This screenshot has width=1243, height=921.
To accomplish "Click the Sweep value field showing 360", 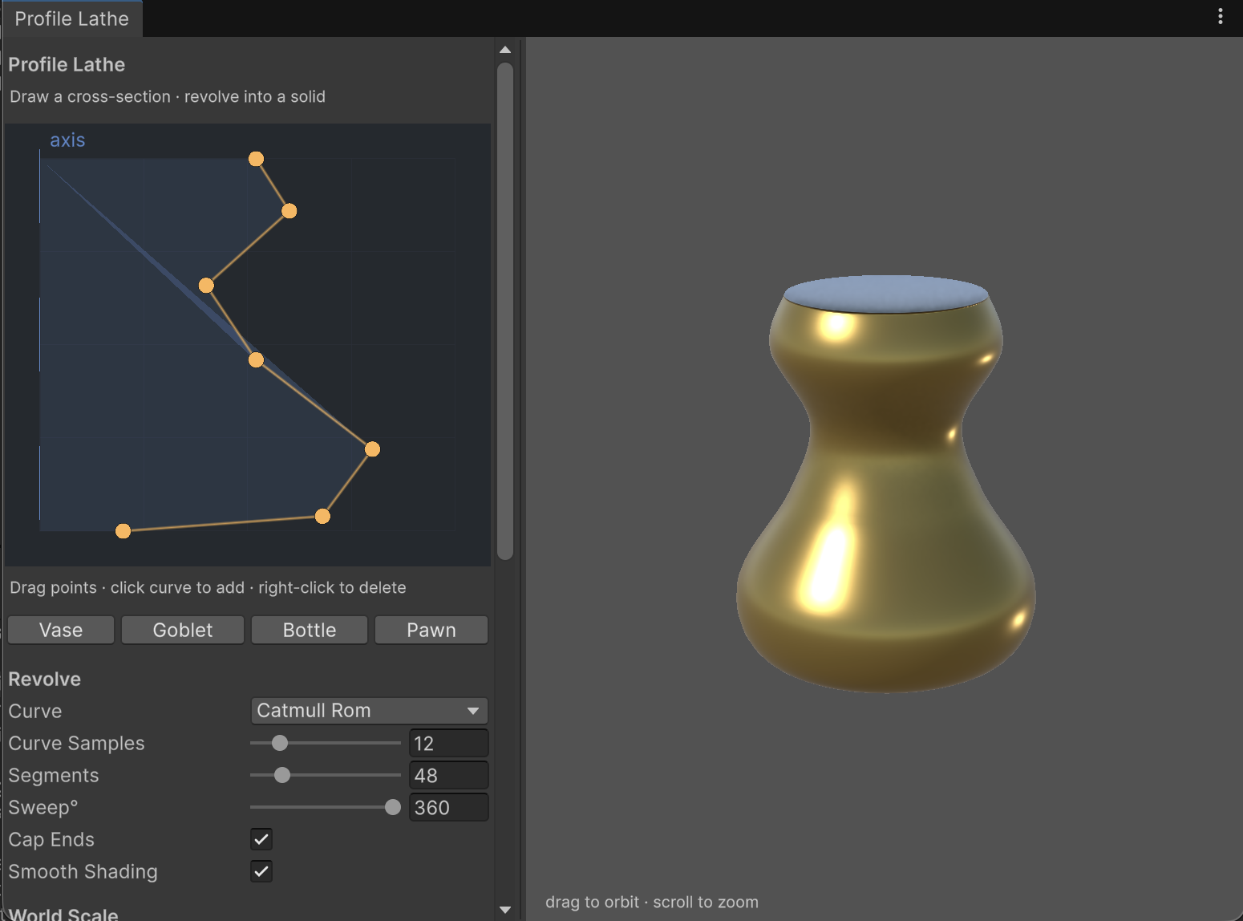I will (x=448, y=807).
